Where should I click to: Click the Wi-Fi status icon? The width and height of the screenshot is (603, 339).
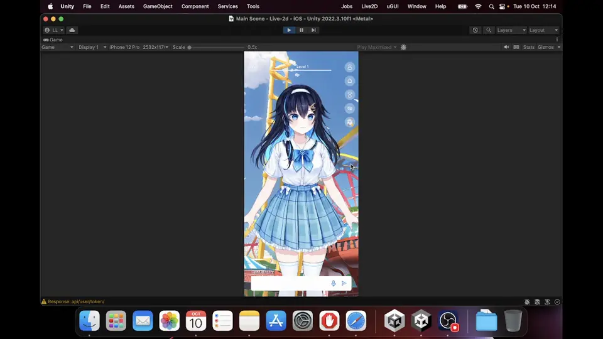pyautogui.click(x=478, y=6)
